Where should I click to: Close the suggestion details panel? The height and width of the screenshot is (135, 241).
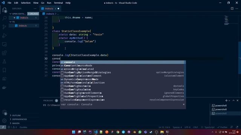pos(184,104)
